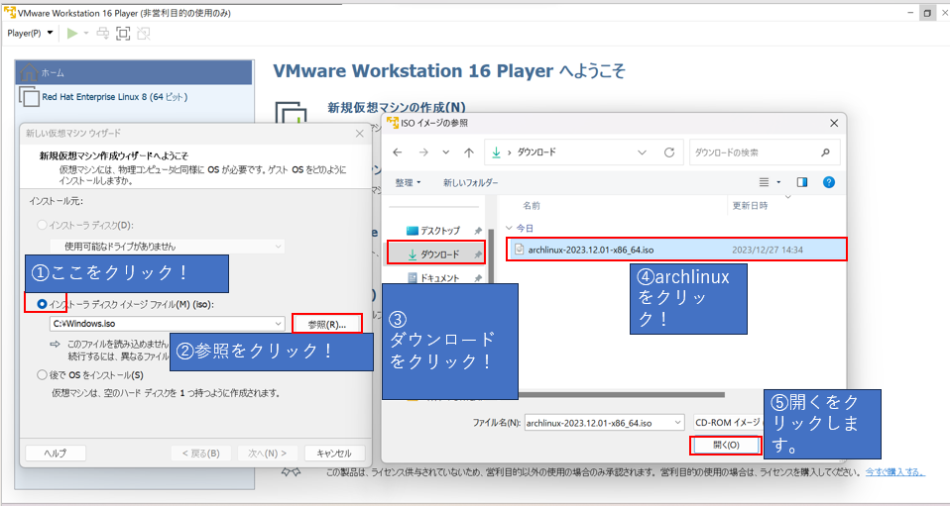Restore the VMware Player main window

tap(927, 13)
